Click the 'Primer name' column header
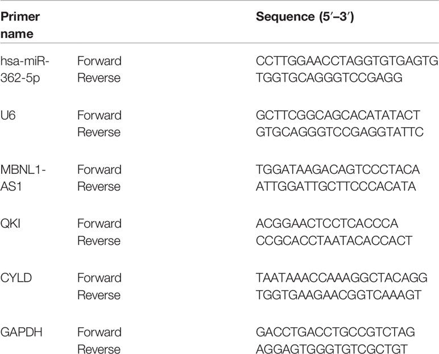439x354 pixels. tap(20, 25)
